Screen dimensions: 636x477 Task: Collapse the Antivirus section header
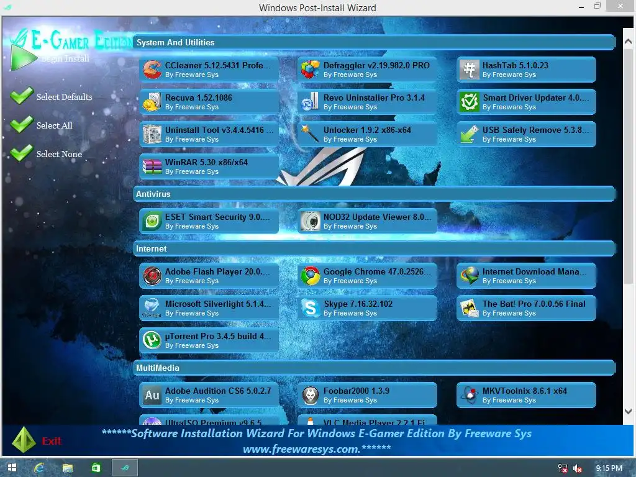375,194
